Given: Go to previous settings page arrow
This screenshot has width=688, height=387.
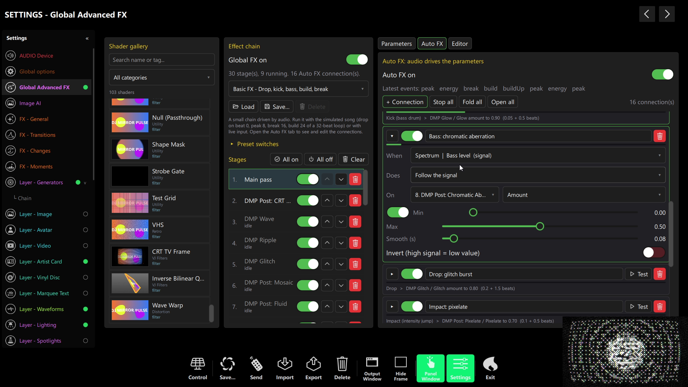Looking at the screenshot, I should pyautogui.click(x=647, y=14).
